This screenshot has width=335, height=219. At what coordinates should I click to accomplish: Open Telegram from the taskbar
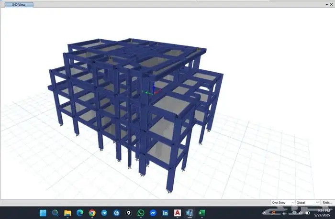[104, 213]
